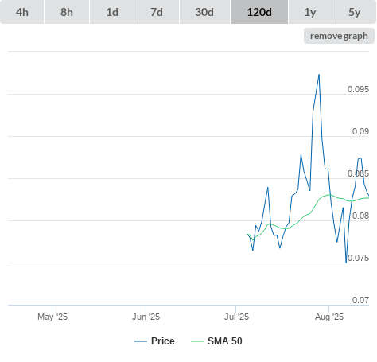Select the 5y time range

pos(354,12)
